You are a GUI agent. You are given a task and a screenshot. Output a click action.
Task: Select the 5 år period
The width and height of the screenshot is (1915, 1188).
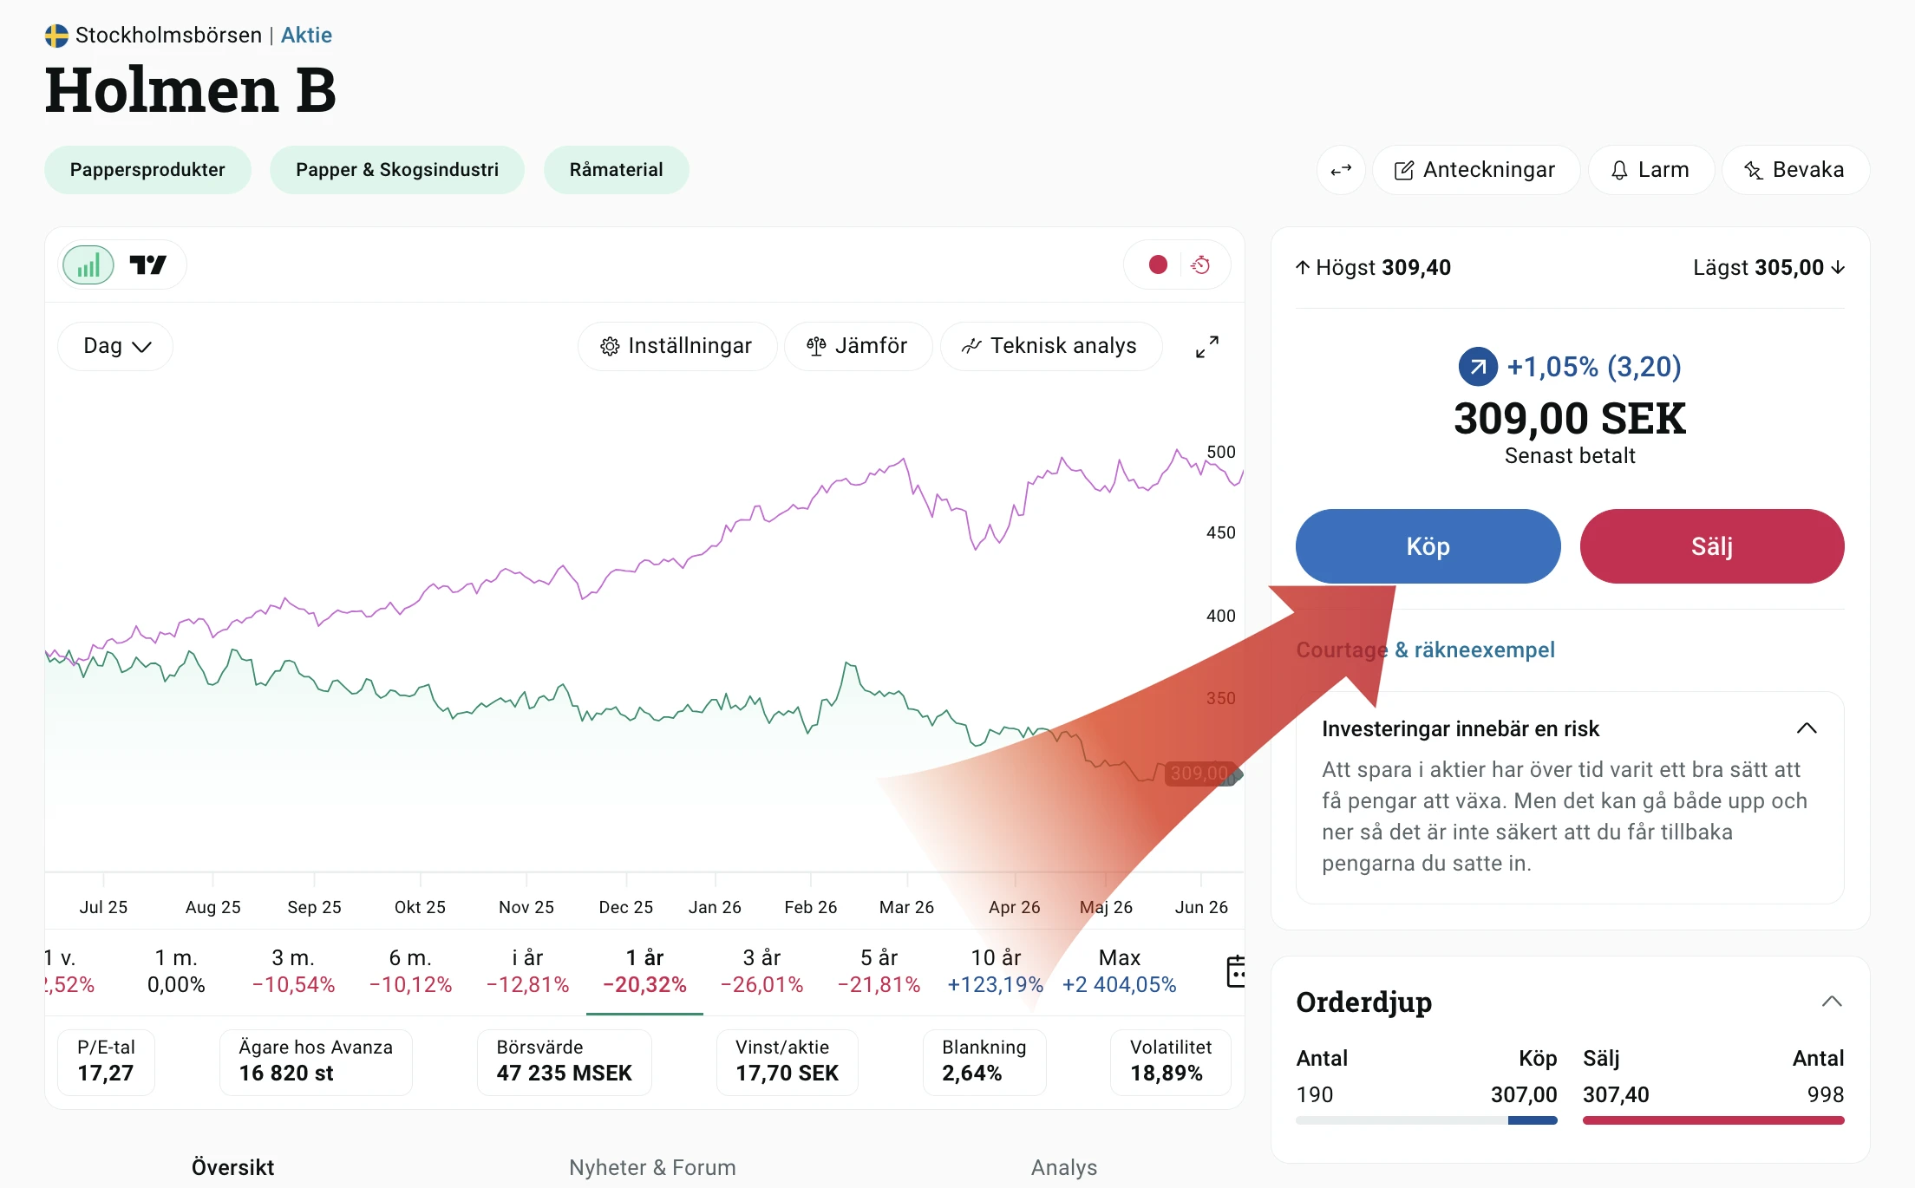pyautogui.click(x=879, y=971)
